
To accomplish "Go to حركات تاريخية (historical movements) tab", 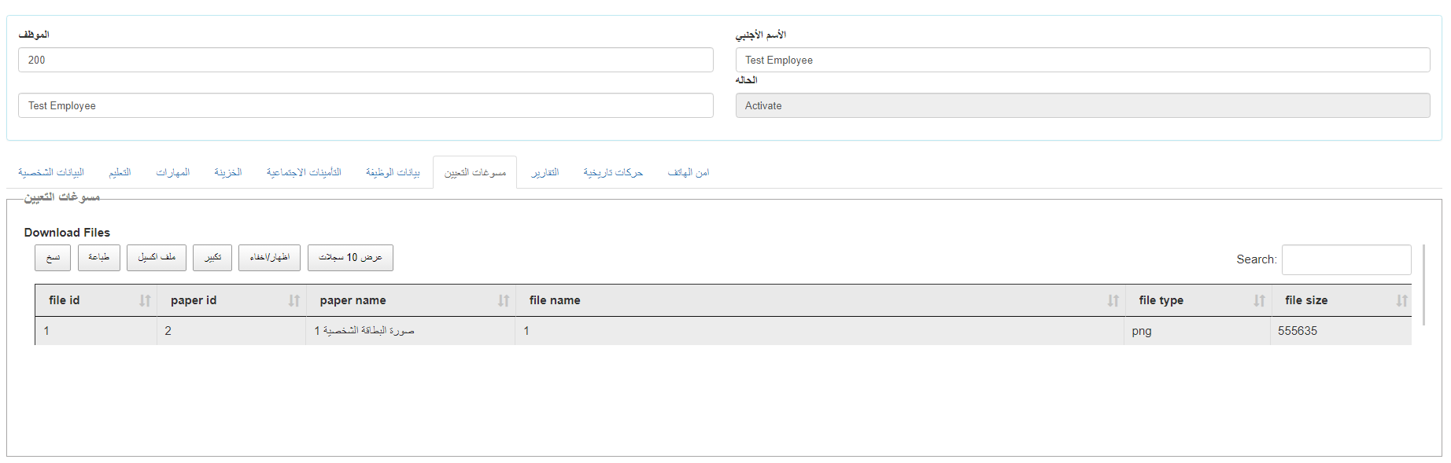I will 613,172.
